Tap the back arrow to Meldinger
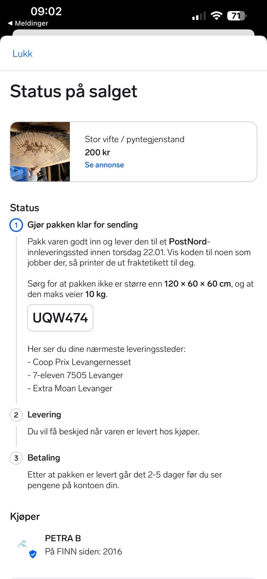The width and height of the screenshot is (267, 579). (10, 23)
